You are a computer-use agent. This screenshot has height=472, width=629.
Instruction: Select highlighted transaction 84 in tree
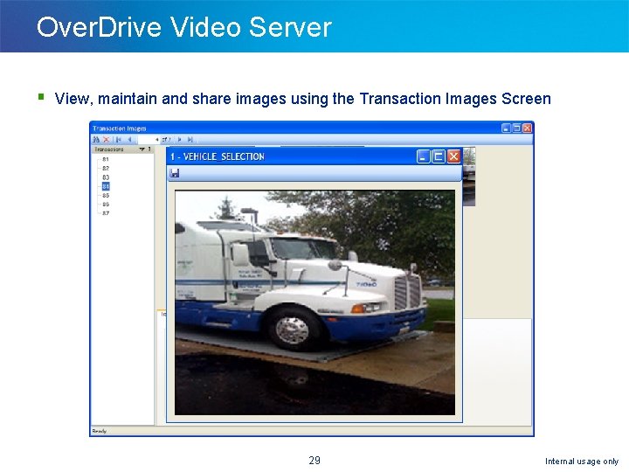point(106,186)
